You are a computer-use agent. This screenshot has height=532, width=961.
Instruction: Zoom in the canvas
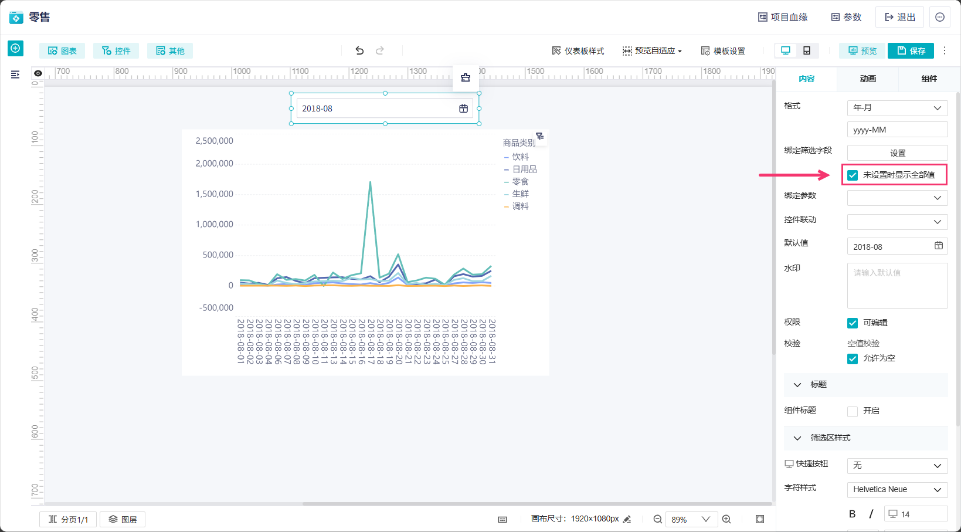tap(726, 519)
